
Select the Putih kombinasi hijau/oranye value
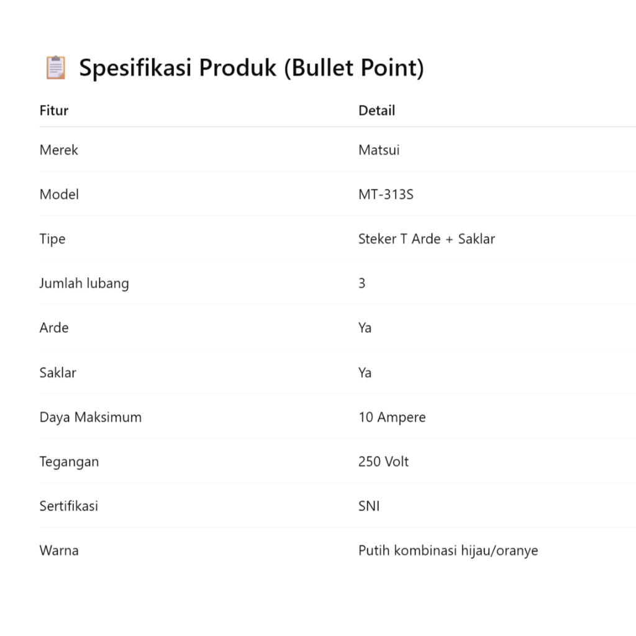pos(448,550)
